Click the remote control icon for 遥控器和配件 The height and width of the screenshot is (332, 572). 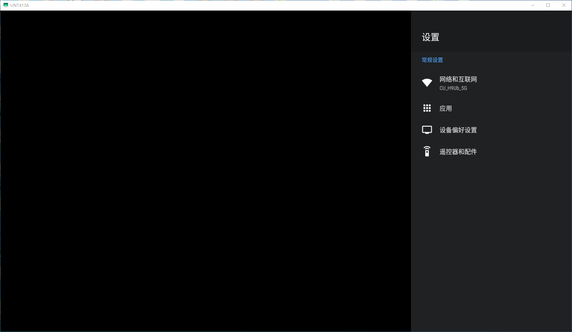[x=427, y=151]
